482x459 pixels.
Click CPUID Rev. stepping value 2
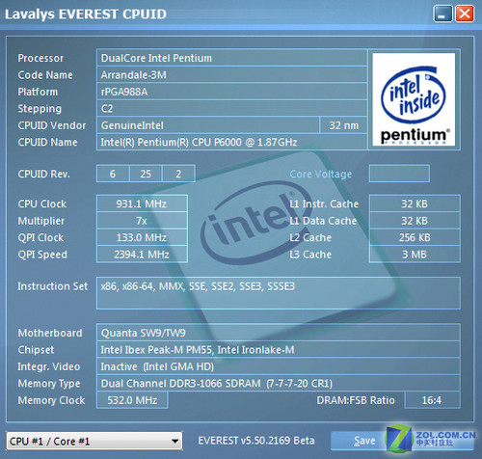pyautogui.click(x=178, y=174)
